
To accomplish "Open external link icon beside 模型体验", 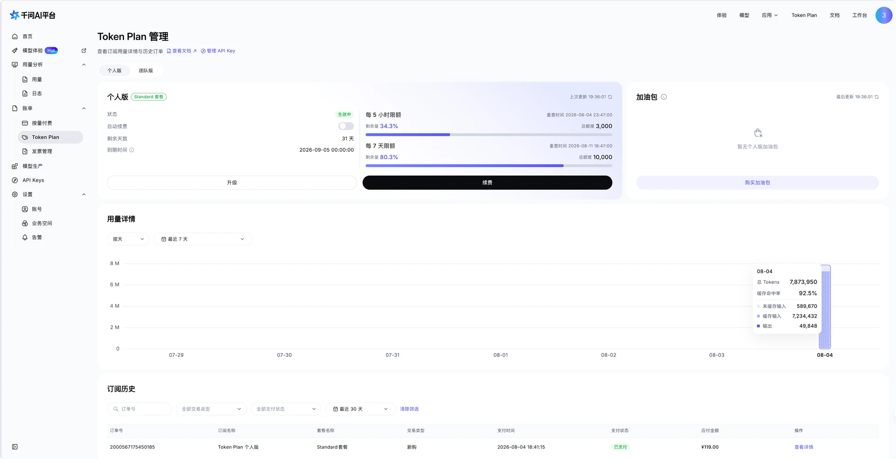I will tap(84, 50).
